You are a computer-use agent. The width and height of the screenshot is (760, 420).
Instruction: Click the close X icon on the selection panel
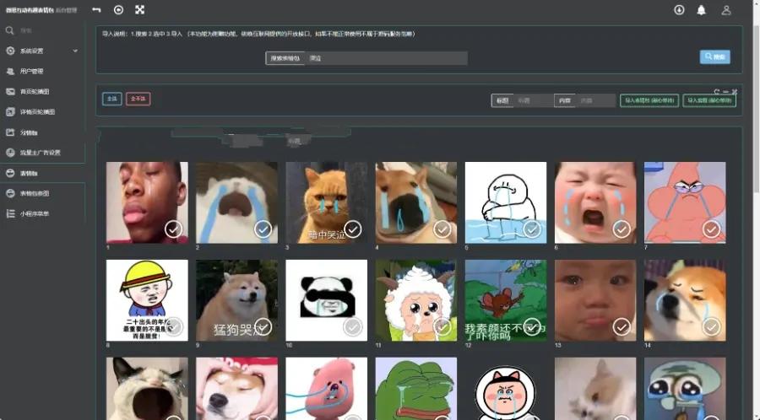[735, 91]
